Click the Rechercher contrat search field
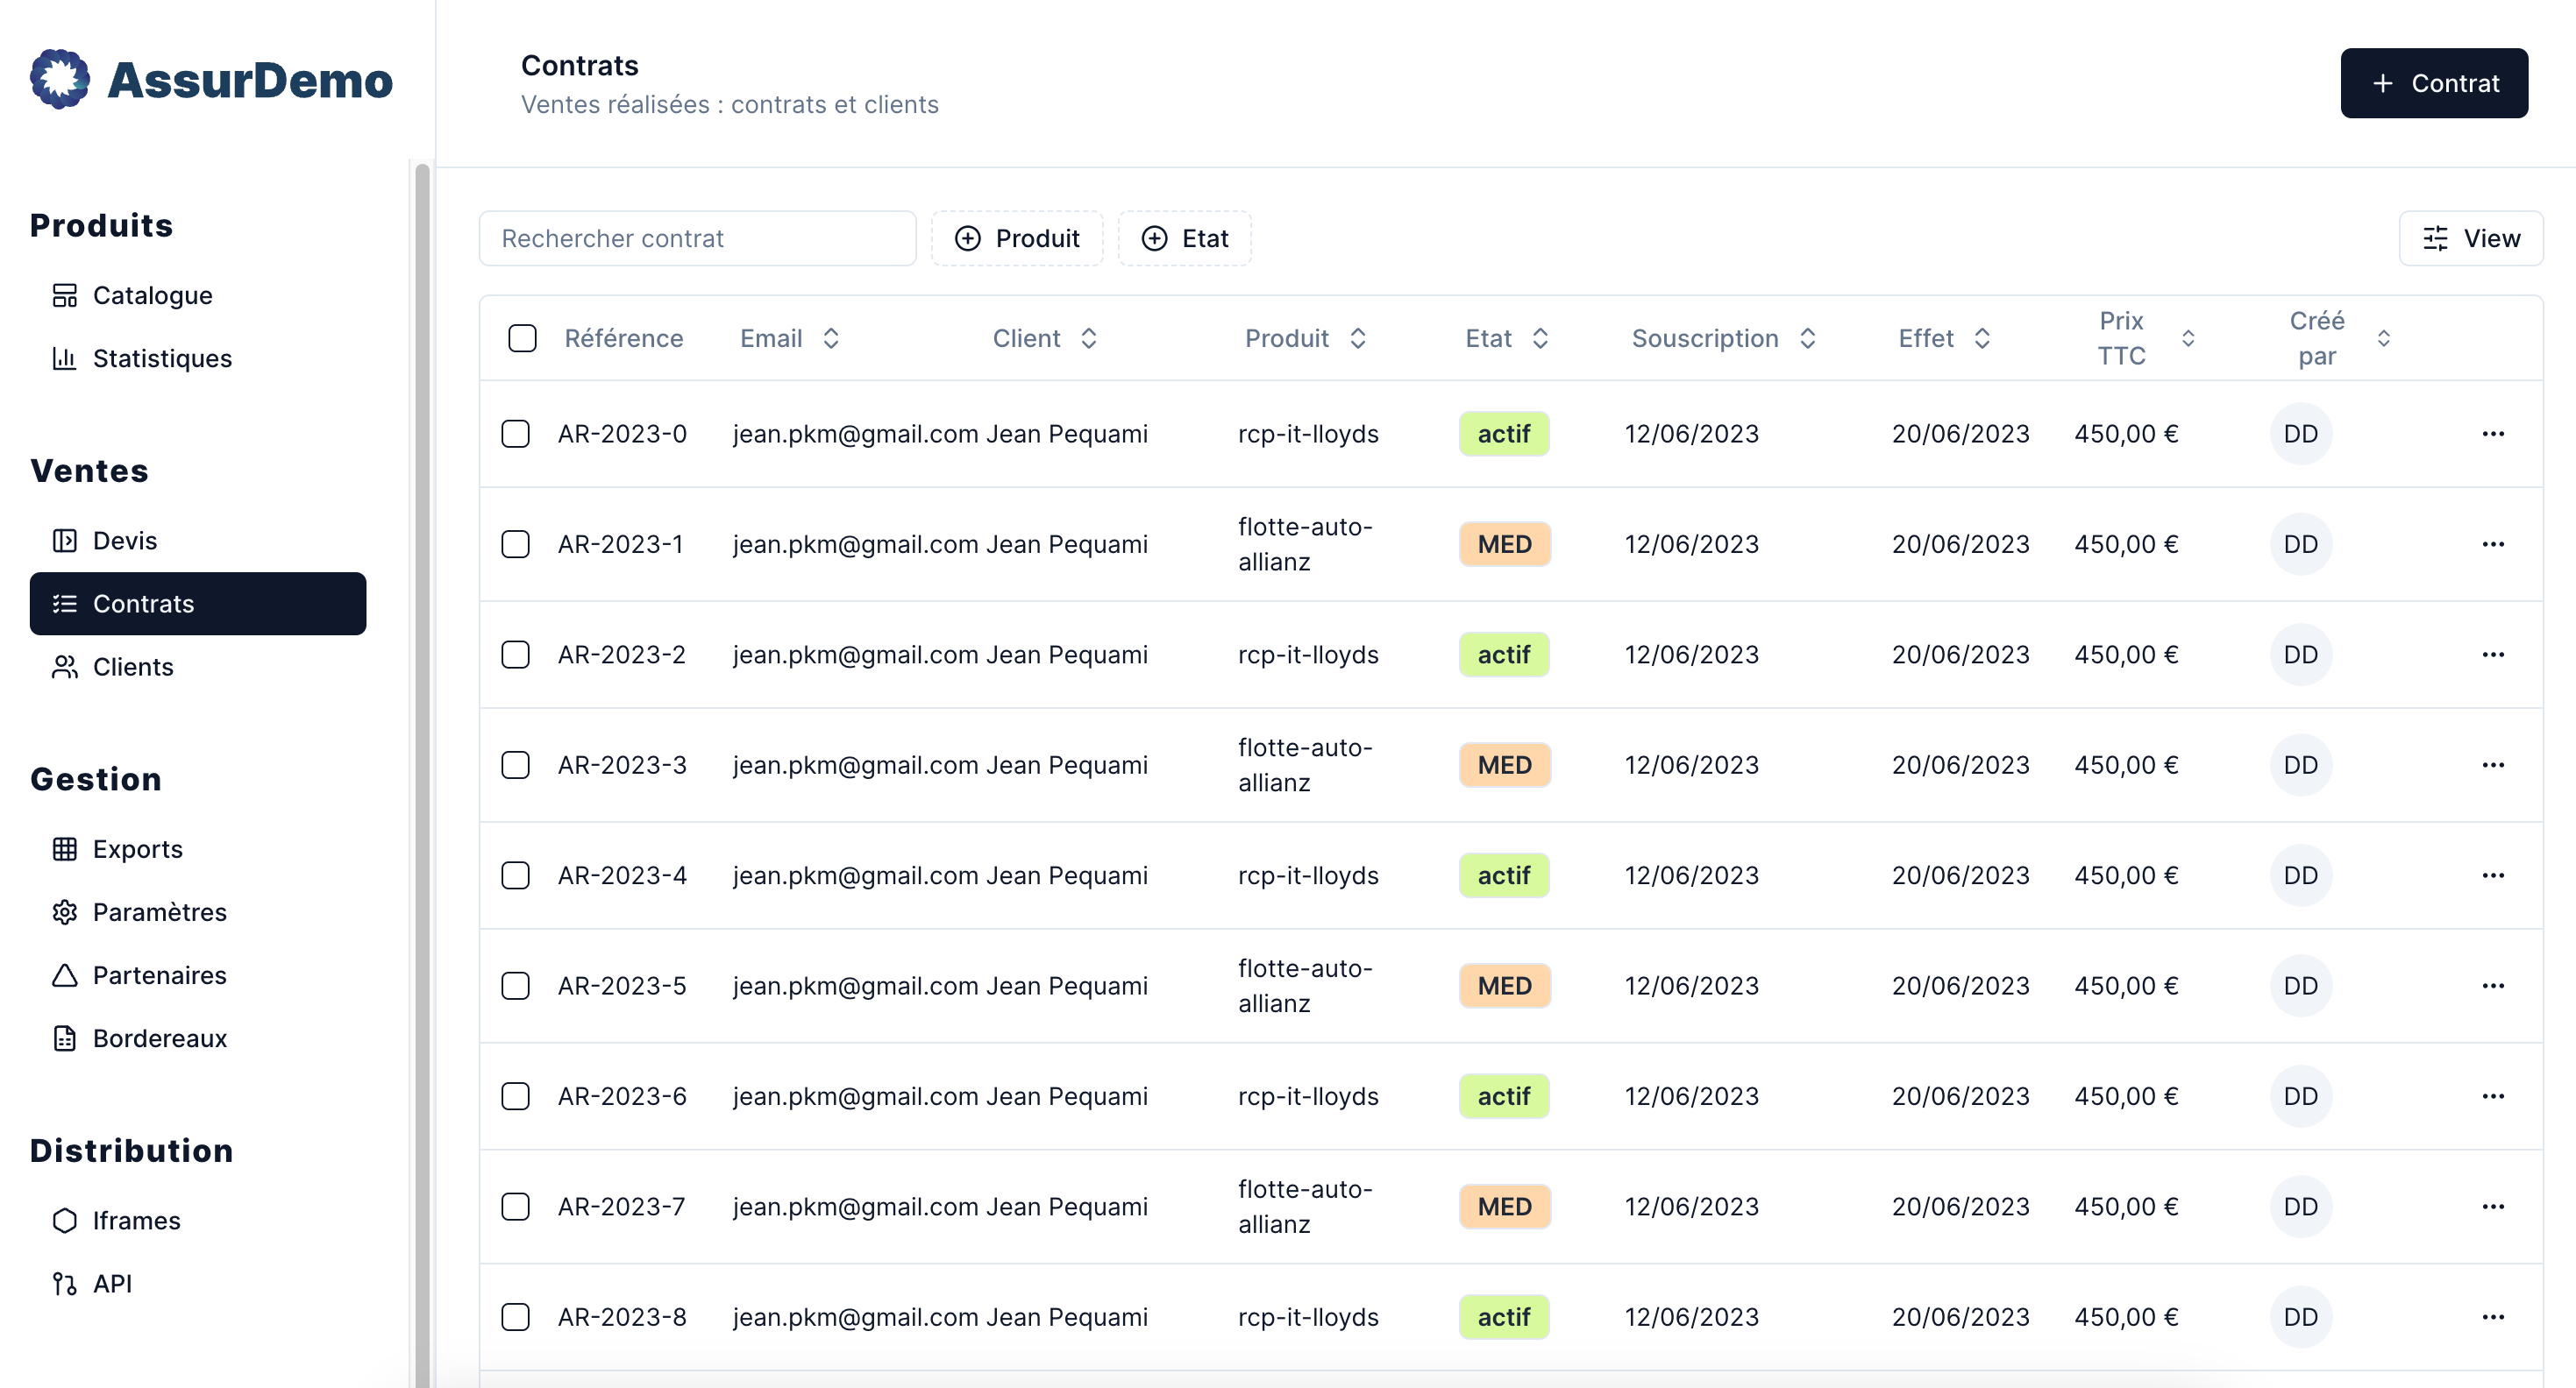This screenshot has height=1388, width=2576. pos(697,237)
